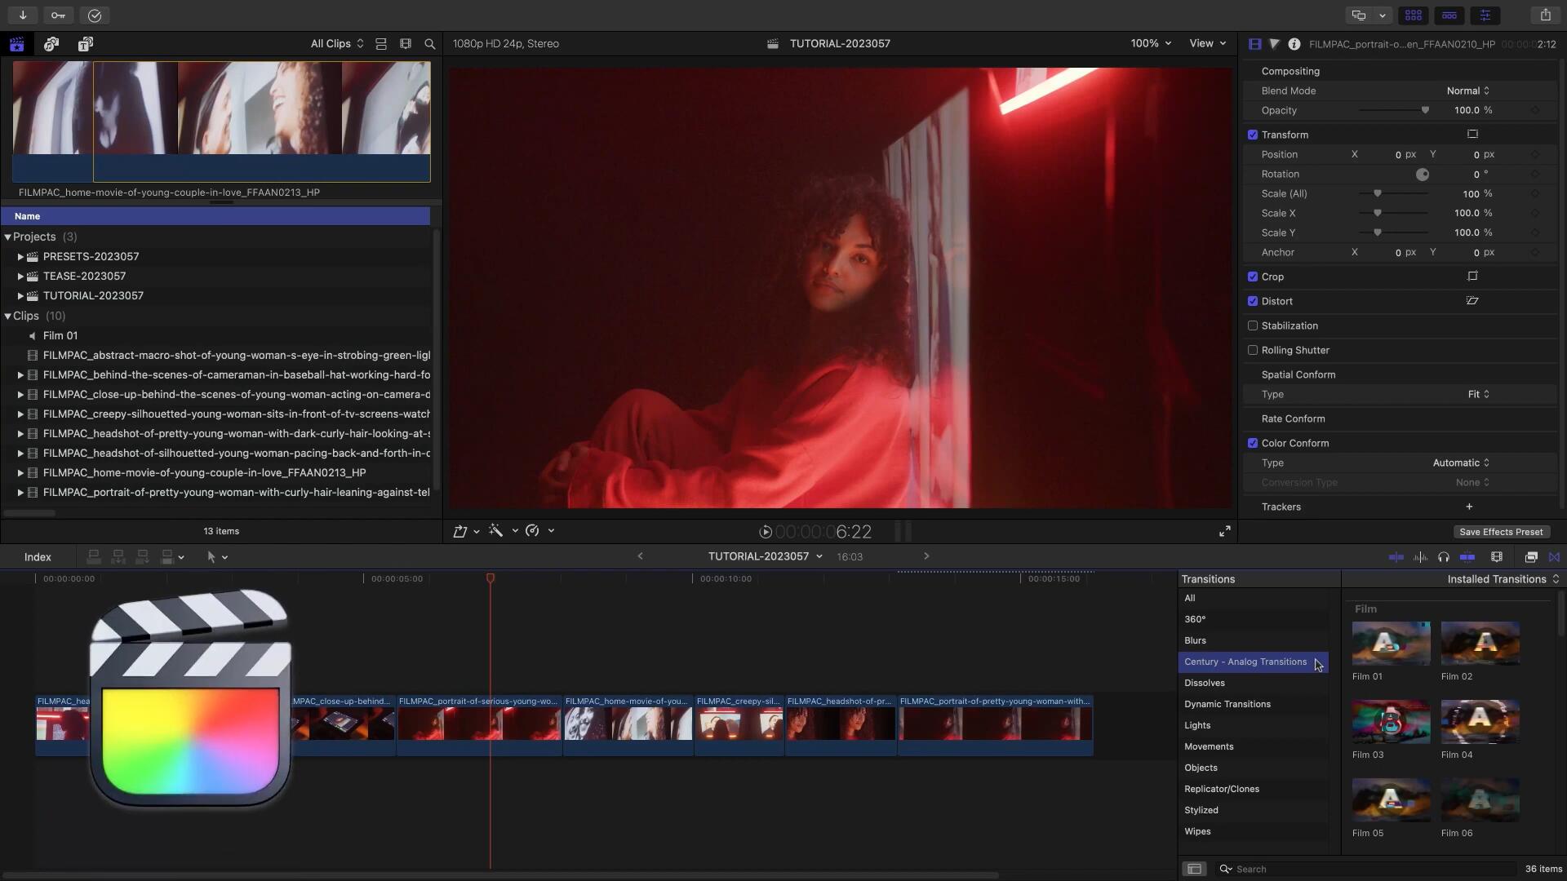Image resolution: width=1567 pixels, height=881 pixels.
Task: Open the timeline Index panel
Action: click(x=37, y=557)
